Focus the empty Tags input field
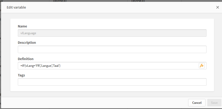This screenshot has width=222, height=109. click(x=112, y=82)
